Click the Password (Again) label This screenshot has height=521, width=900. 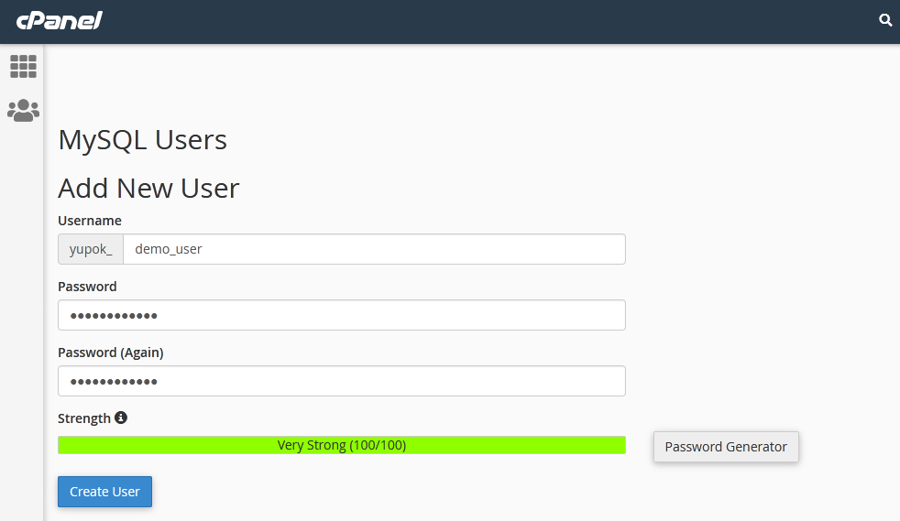(x=110, y=353)
